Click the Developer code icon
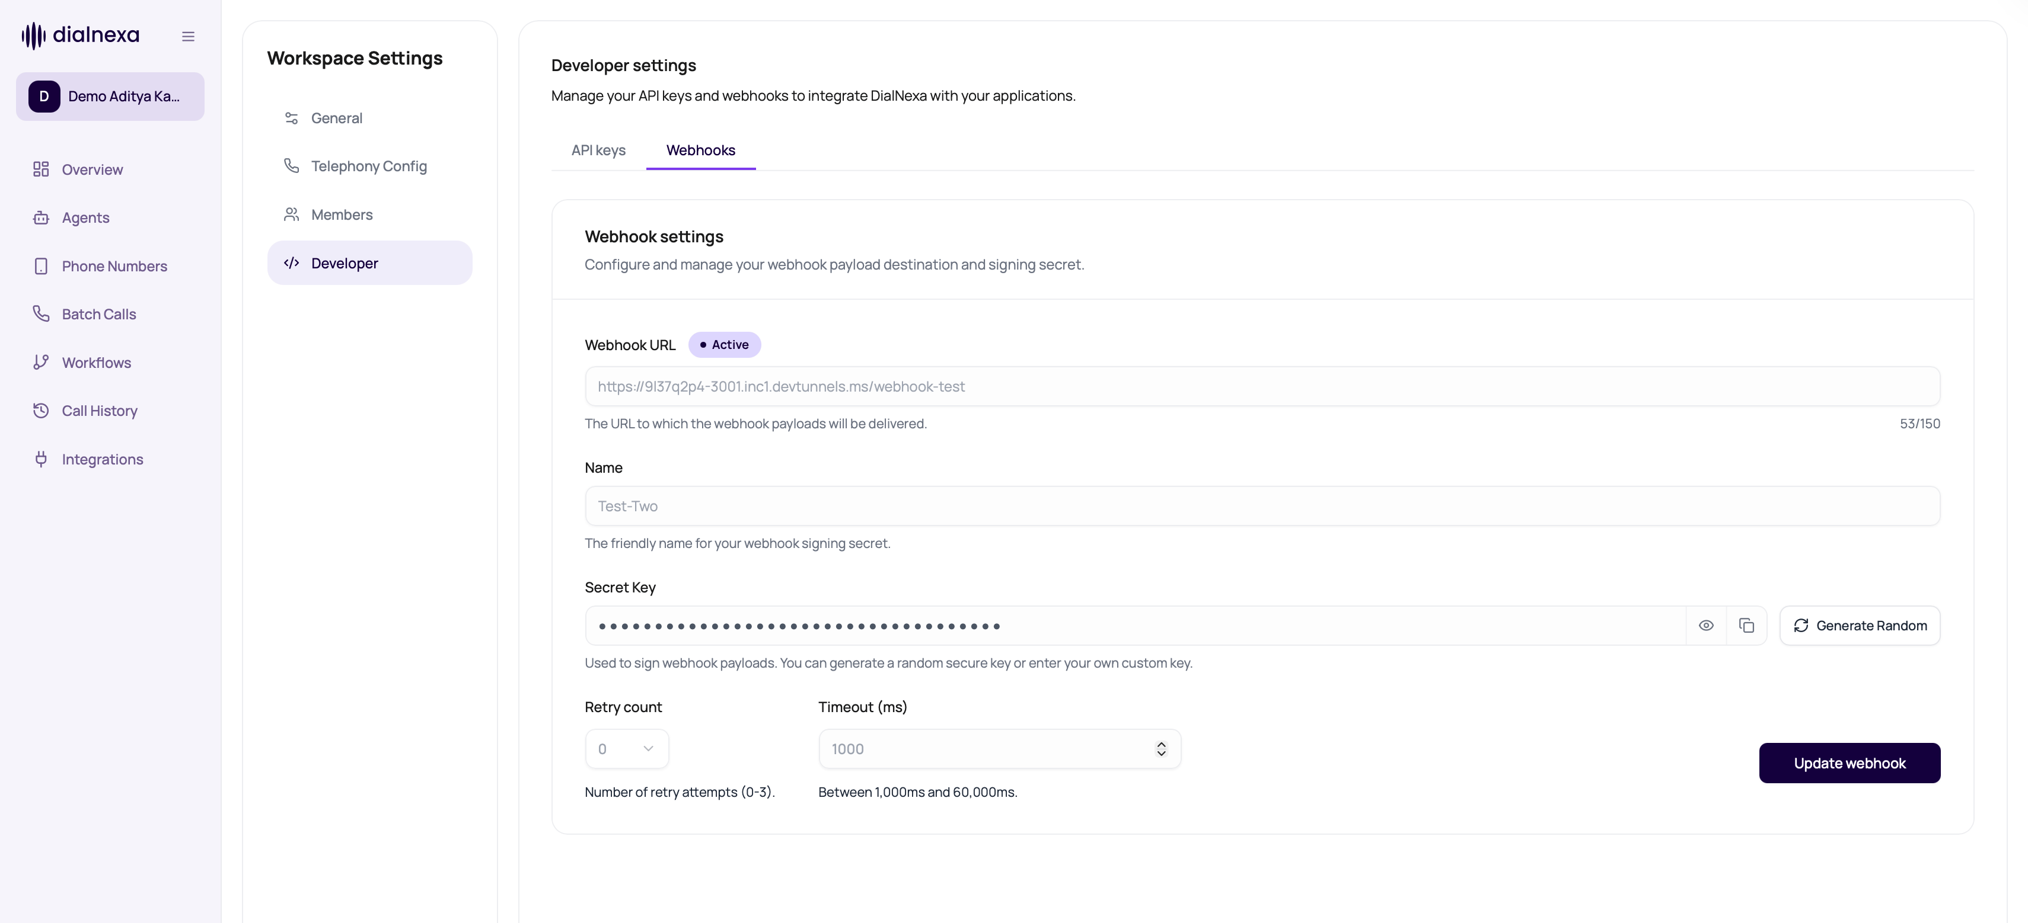The width and height of the screenshot is (2028, 923). tap(291, 262)
